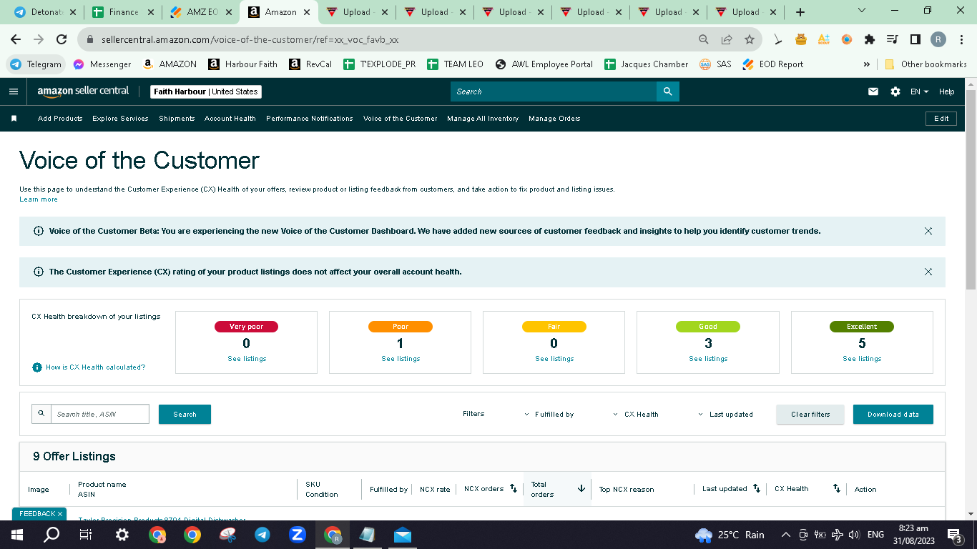977x549 pixels.
Task: Open the Seller Central hamburger menu
Action: point(14,91)
